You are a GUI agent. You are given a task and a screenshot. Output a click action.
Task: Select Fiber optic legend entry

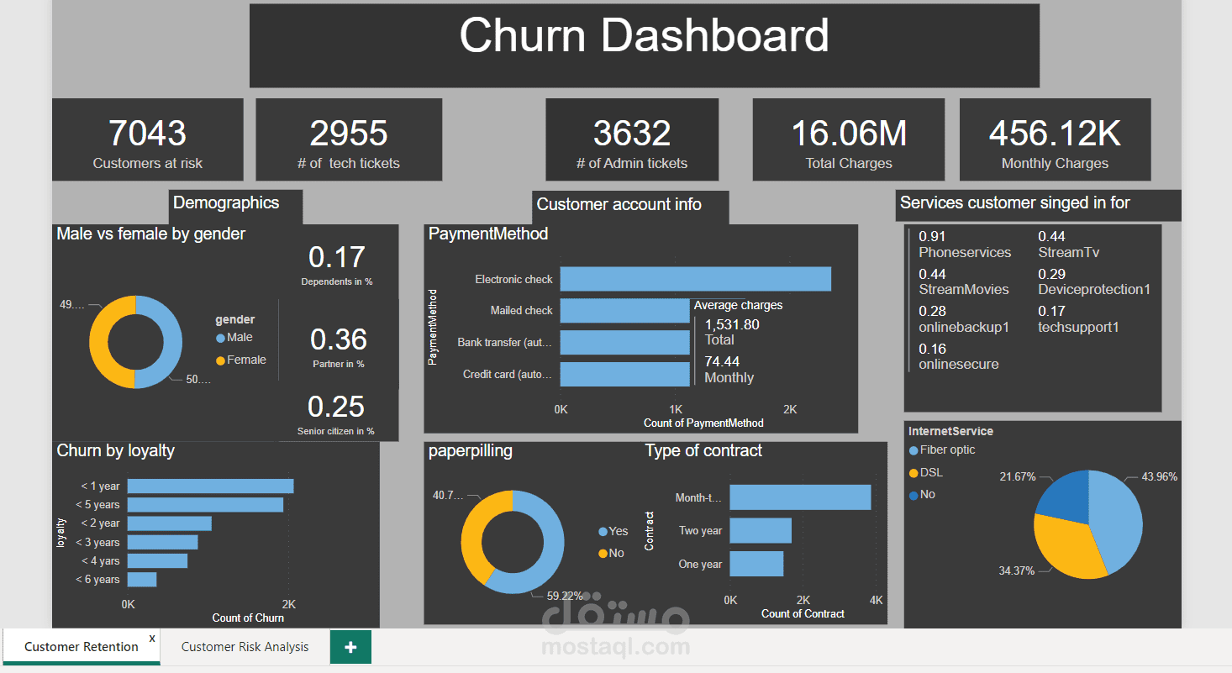click(x=942, y=450)
